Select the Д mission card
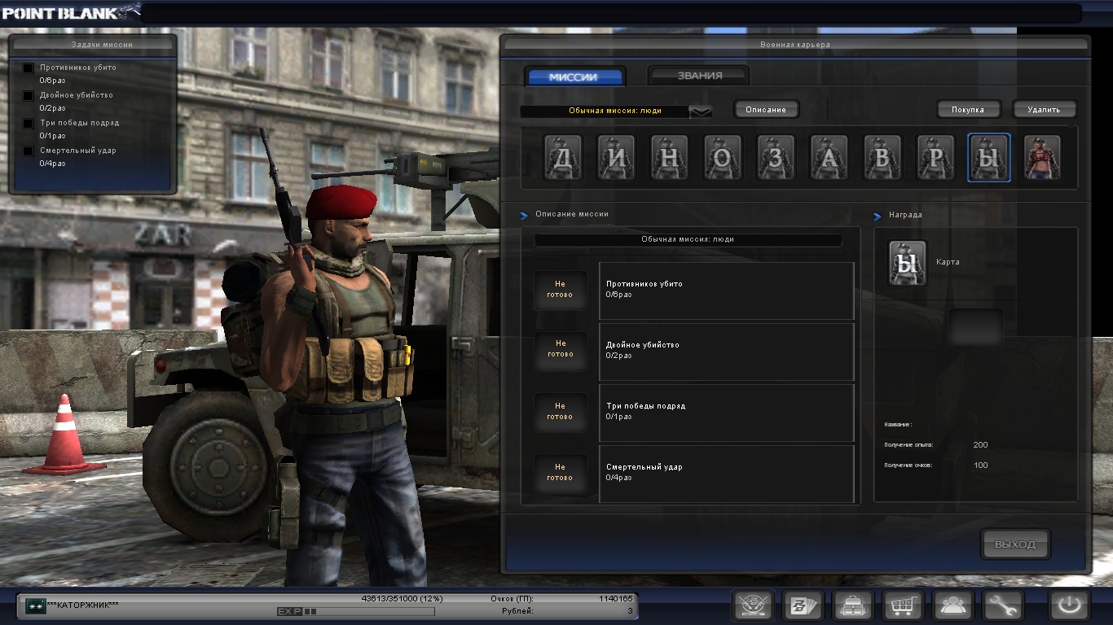Viewport: 1113px width, 625px height. click(x=563, y=157)
